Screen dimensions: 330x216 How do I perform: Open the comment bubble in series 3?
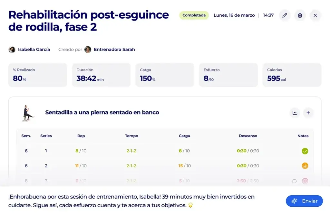coord(295,181)
